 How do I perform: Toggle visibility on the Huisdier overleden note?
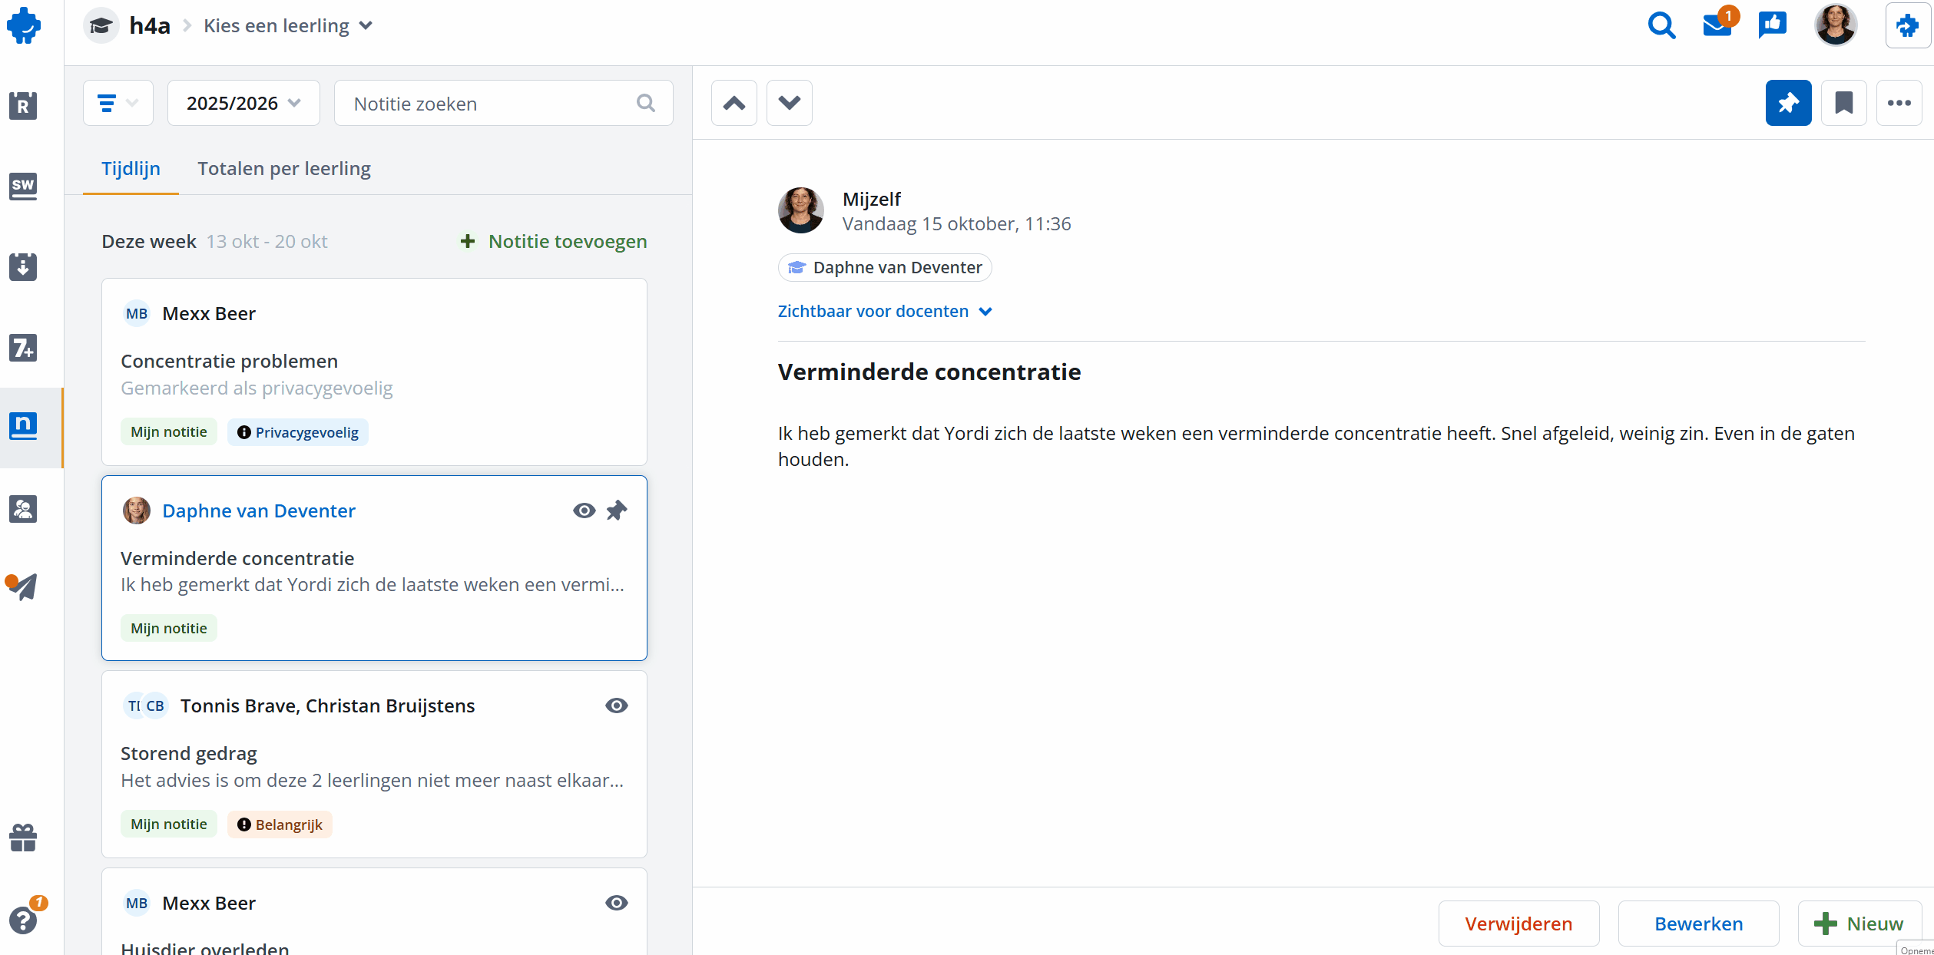coord(617,903)
